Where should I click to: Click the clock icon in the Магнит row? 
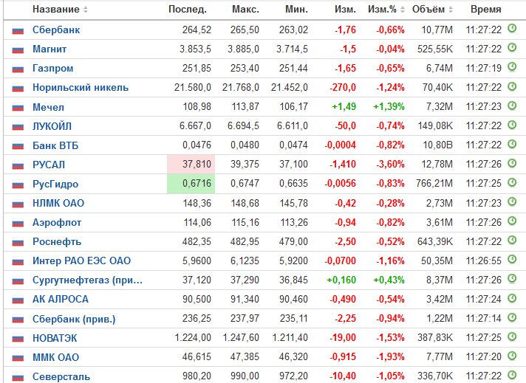[512, 47]
